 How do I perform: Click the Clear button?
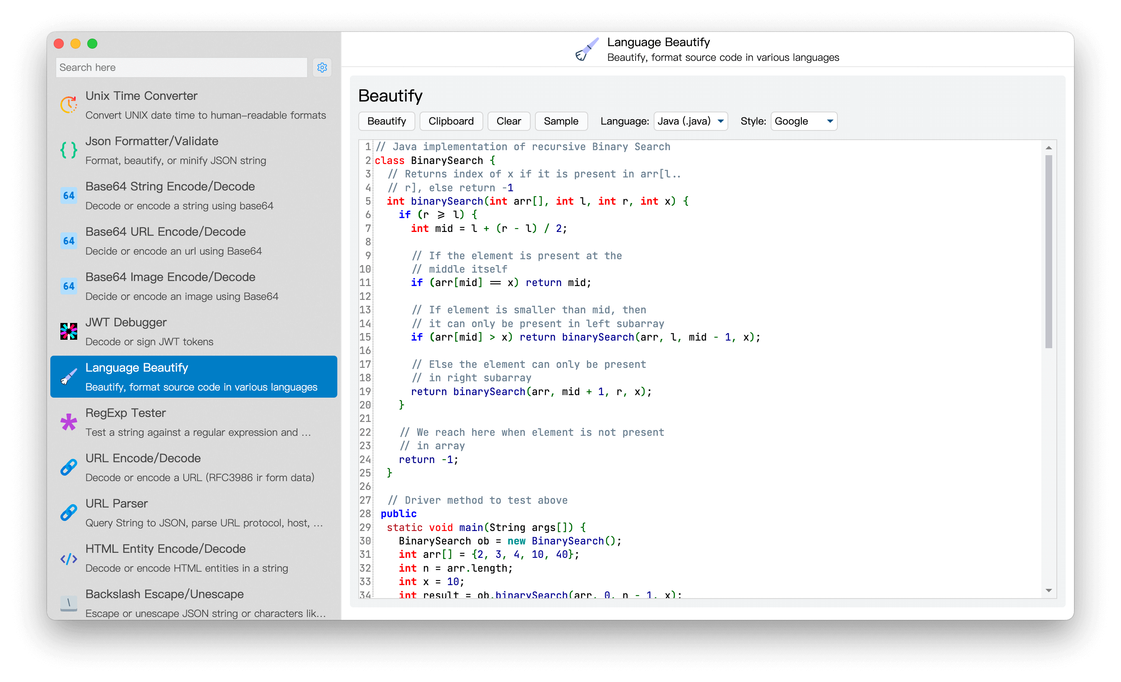[x=508, y=121]
